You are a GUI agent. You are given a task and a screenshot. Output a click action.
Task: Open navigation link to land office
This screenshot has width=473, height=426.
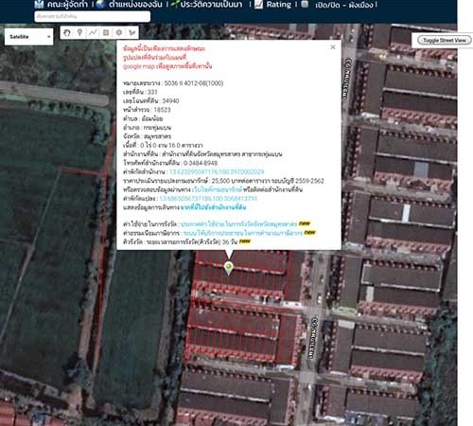click(x=213, y=207)
